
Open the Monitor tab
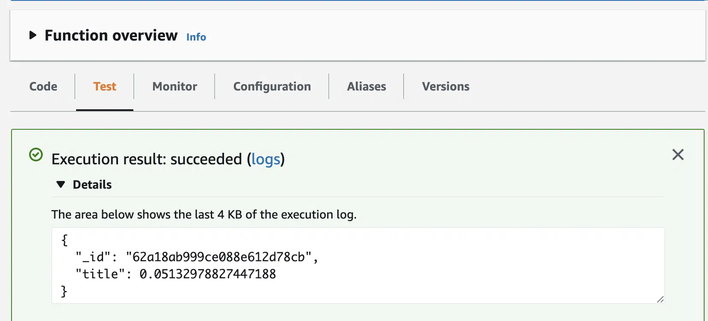[175, 87]
